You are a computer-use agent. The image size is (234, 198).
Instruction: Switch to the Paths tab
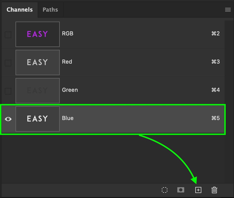coord(50,10)
